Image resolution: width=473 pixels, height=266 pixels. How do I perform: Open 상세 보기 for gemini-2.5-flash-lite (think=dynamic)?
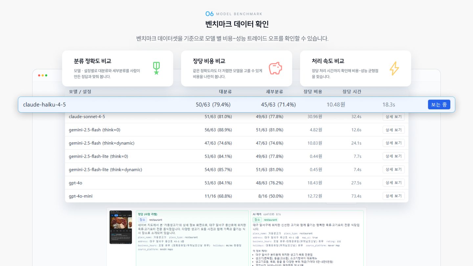click(x=394, y=169)
